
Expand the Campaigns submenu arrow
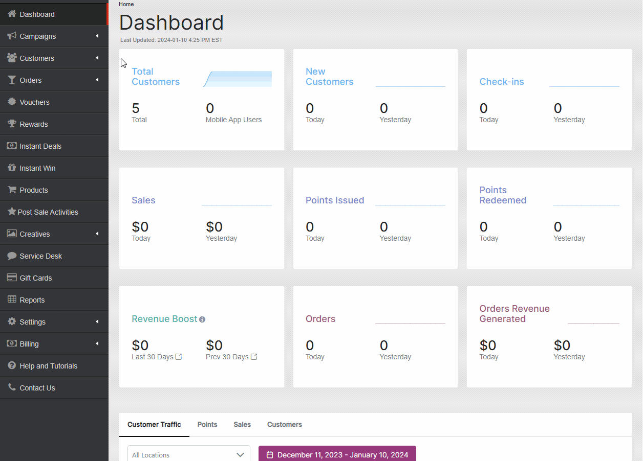[x=97, y=36]
